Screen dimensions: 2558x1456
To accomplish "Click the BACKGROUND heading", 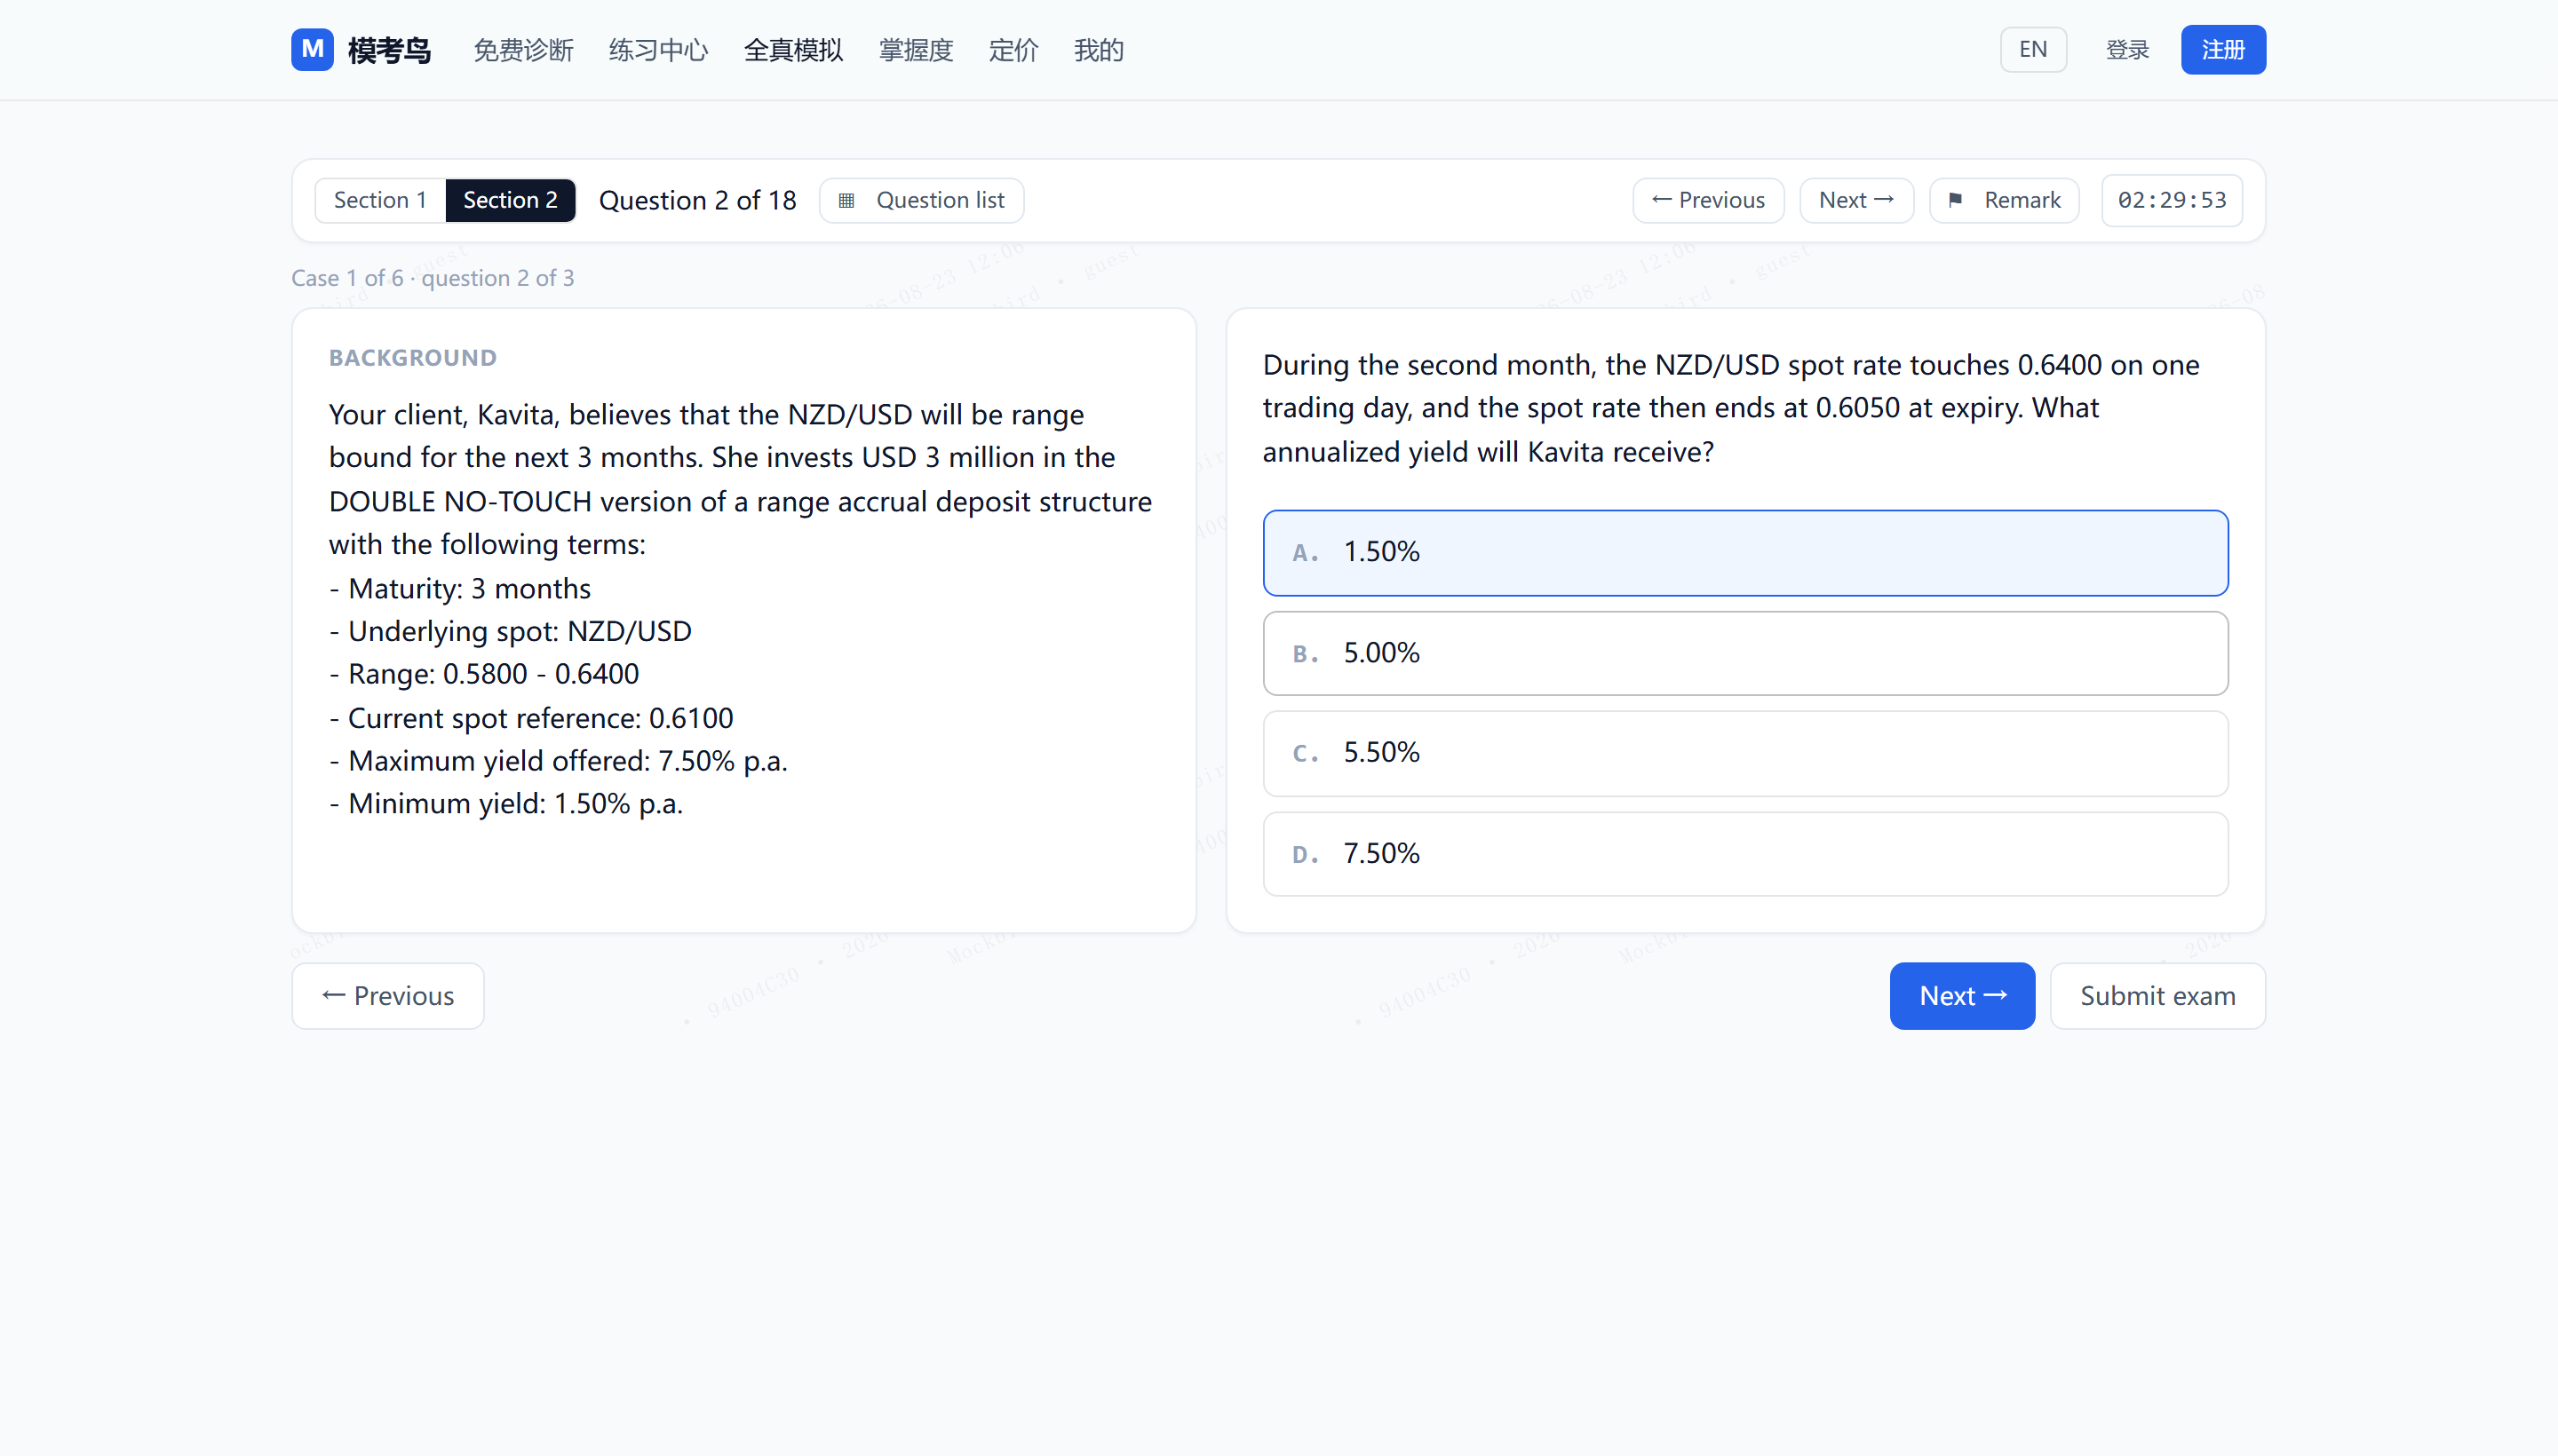I will [412, 358].
